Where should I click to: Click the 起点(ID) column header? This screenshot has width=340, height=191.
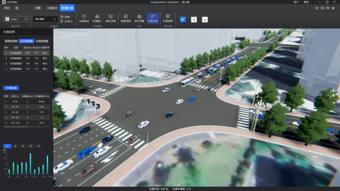[27, 47]
